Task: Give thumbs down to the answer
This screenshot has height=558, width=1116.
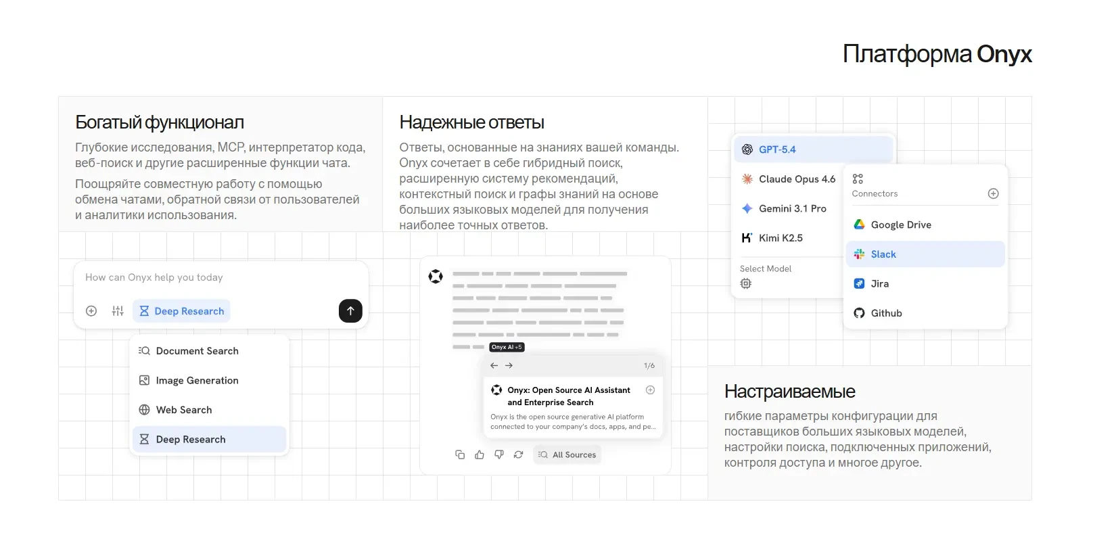Action: (499, 455)
